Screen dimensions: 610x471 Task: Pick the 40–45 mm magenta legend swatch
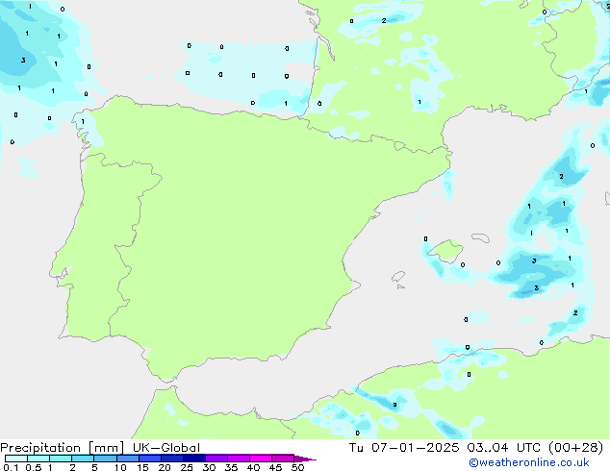point(261,459)
